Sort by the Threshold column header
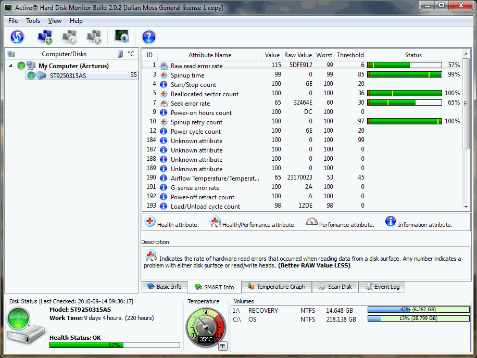This screenshot has width=477, height=358. (350, 55)
